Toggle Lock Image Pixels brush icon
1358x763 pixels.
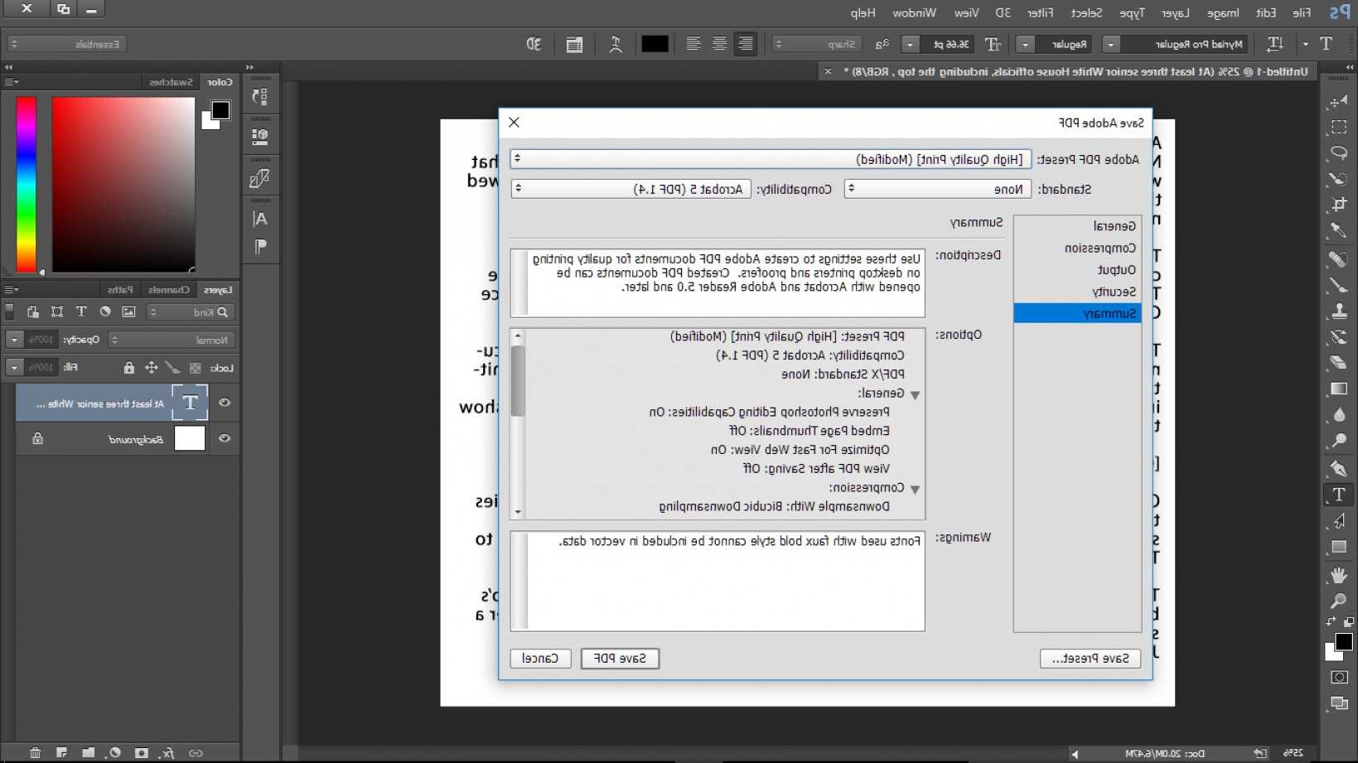[172, 367]
